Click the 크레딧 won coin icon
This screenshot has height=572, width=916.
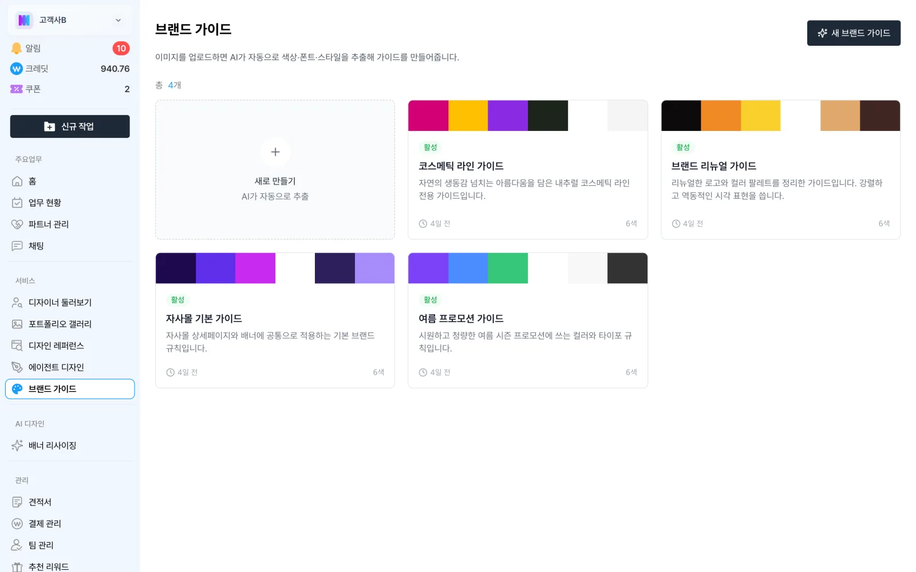(x=17, y=69)
